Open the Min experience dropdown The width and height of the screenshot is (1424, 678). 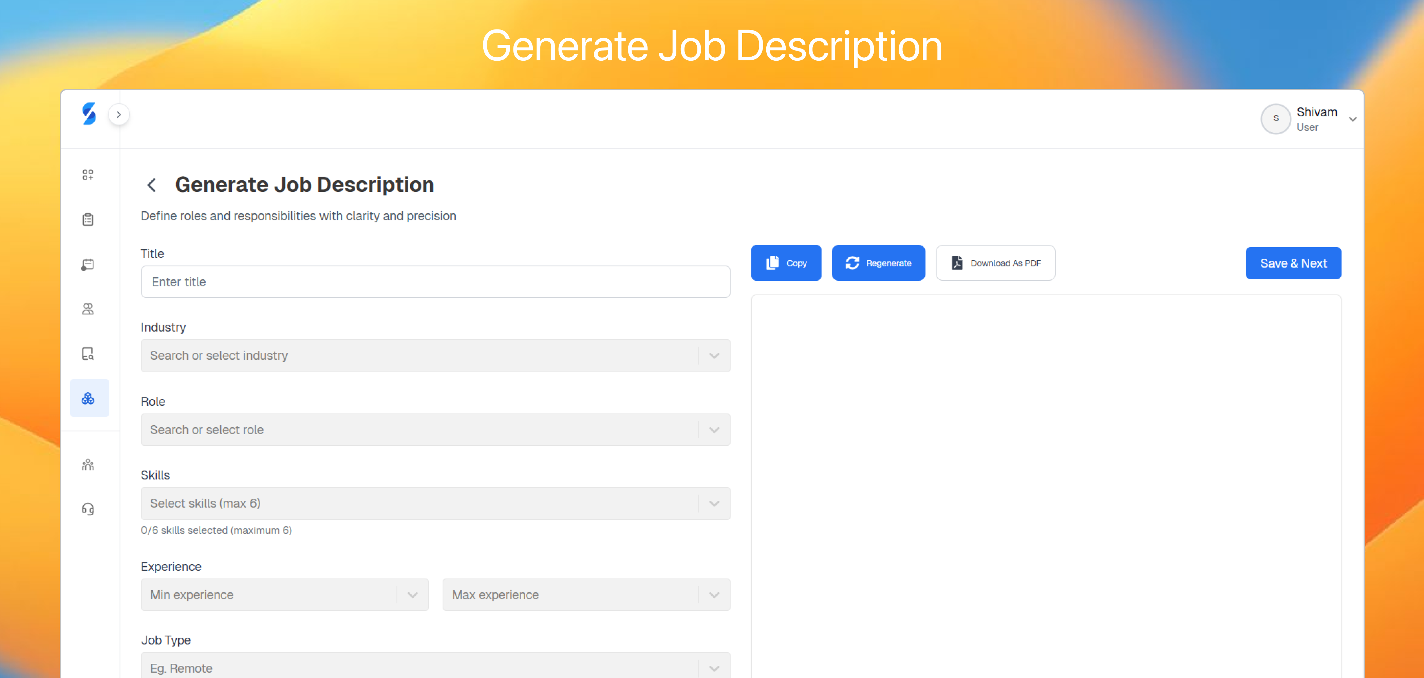click(284, 595)
